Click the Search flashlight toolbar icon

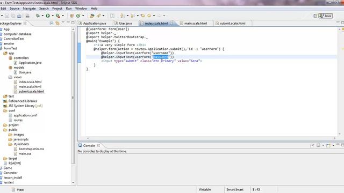(x=99, y=16)
